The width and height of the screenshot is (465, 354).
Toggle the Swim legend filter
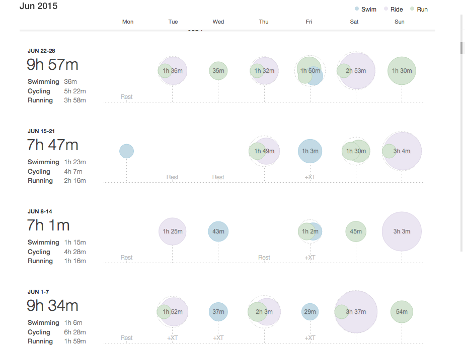click(x=365, y=9)
